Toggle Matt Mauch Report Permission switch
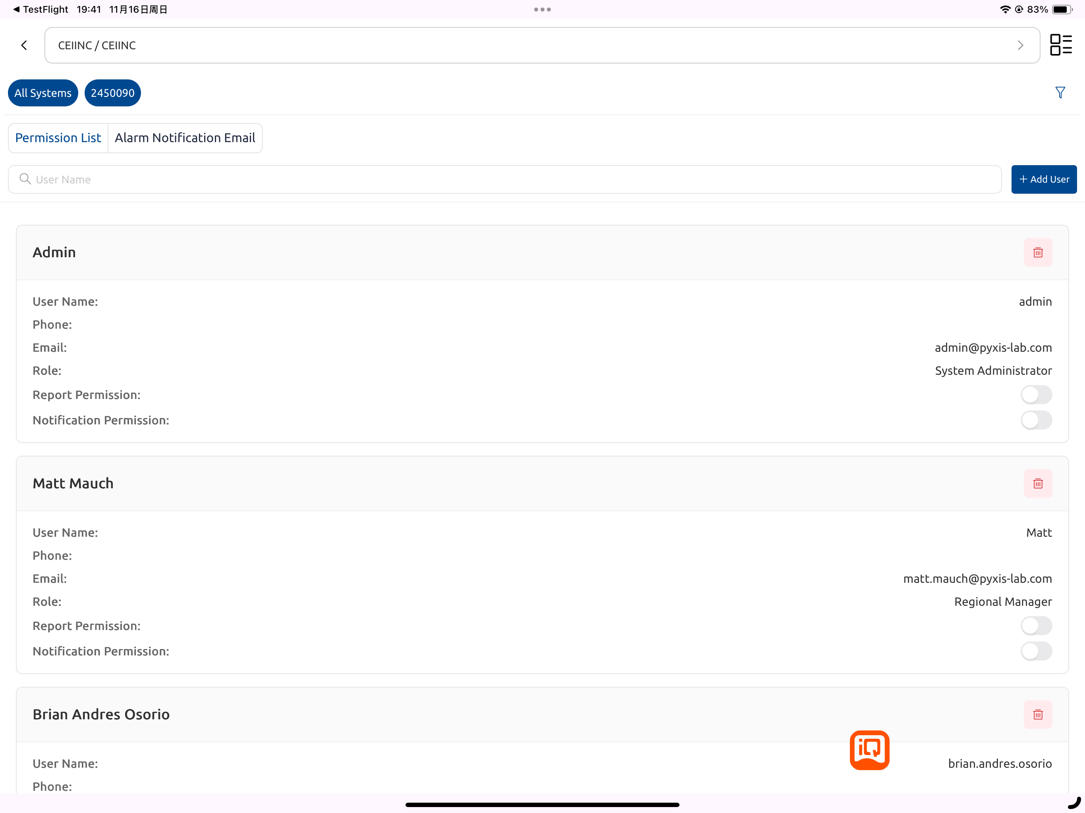The height and width of the screenshot is (813, 1085). tap(1036, 626)
